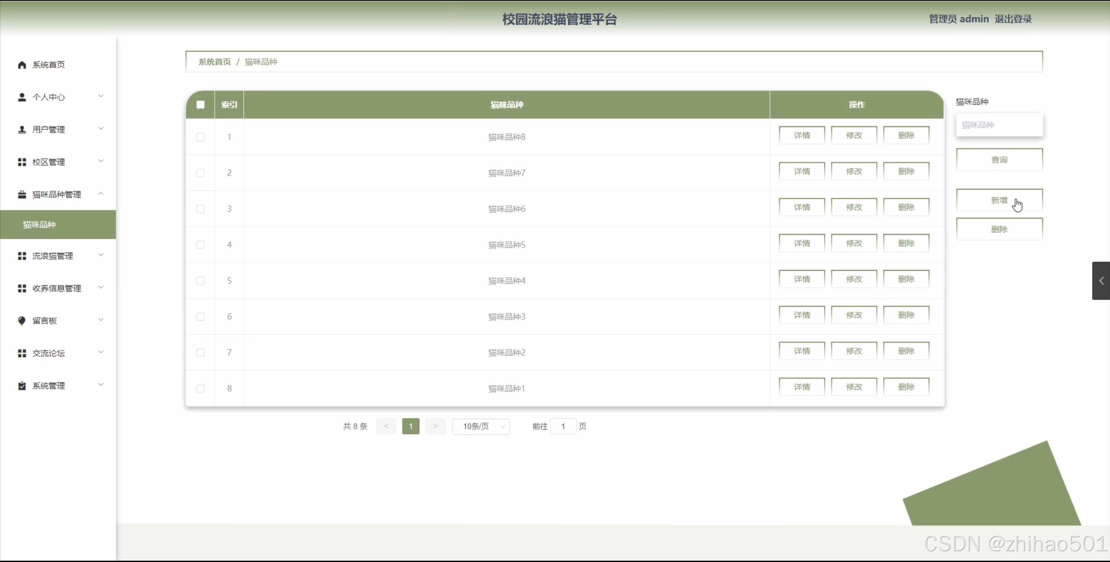1110x562 pixels.
Task: Select the 猫咪品种 submenu item
Action: 39,224
